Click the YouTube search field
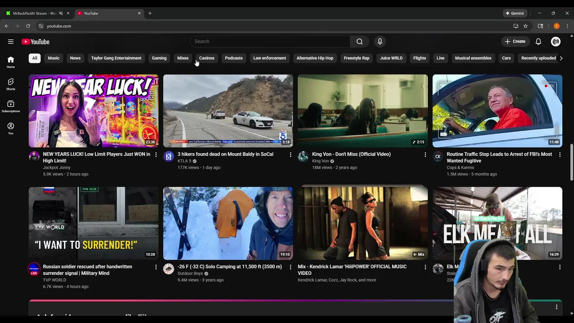This screenshot has width=574, height=323. point(270,41)
